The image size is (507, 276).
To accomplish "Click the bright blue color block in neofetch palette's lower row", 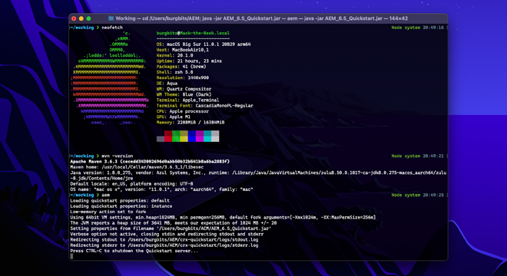I will 192,139.
